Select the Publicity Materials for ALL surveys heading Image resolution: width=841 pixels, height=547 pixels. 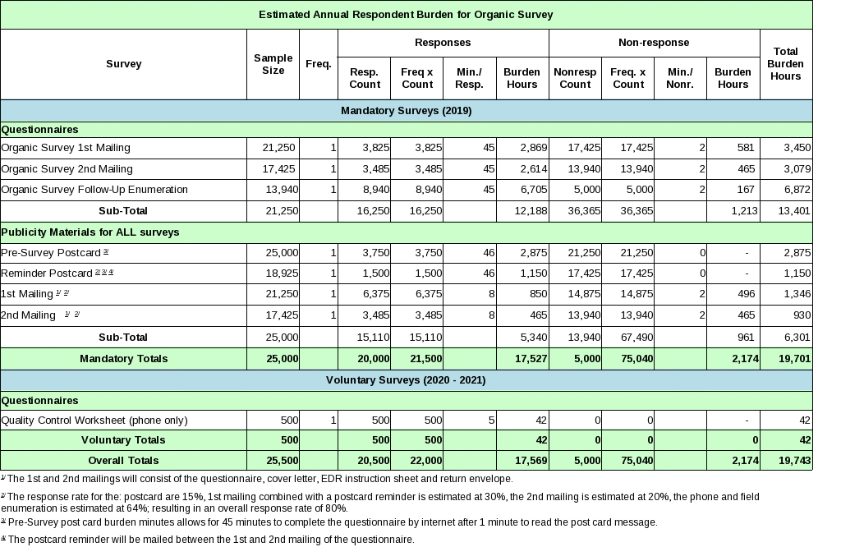point(90,232)
